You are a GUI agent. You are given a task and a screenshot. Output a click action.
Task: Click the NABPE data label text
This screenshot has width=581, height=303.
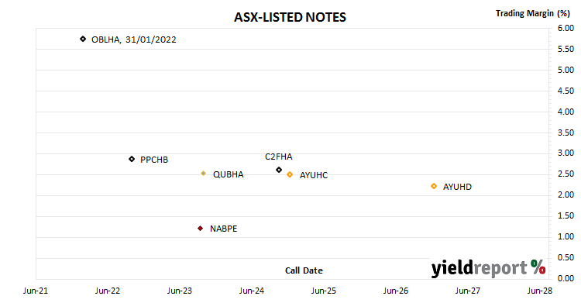click(223, 229)
